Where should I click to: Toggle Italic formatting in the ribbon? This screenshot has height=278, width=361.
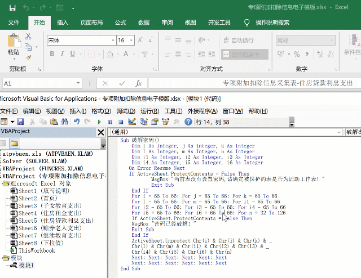[x=62, y=54]
